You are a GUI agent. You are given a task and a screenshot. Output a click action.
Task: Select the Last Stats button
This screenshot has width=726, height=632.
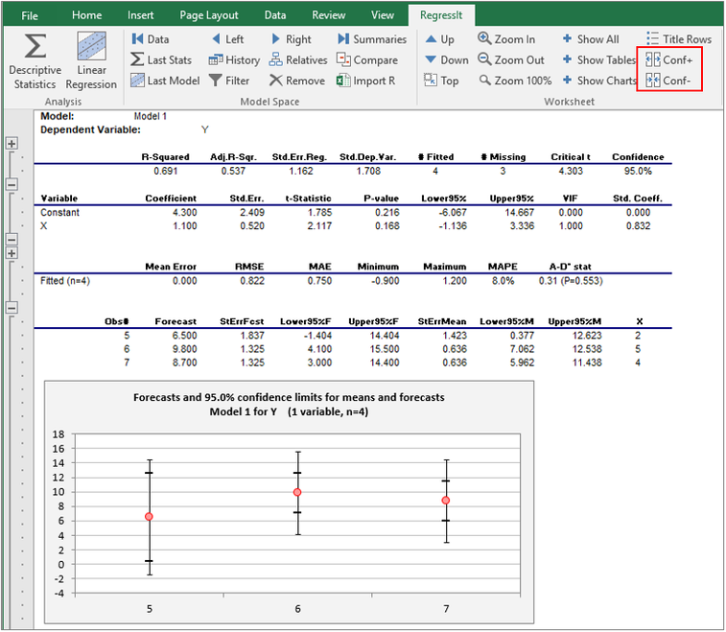[x=161, y=59]
